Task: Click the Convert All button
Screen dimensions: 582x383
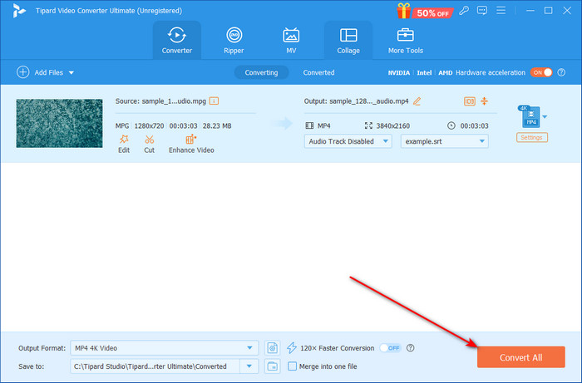Action: (x=520, y=357)
